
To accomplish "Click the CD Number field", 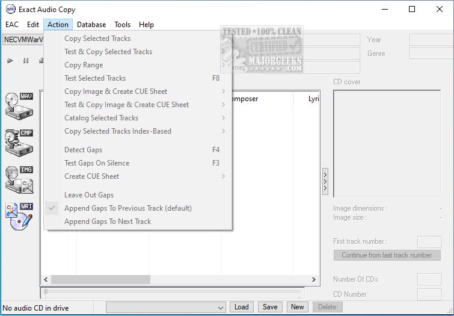I will [429, 294].
